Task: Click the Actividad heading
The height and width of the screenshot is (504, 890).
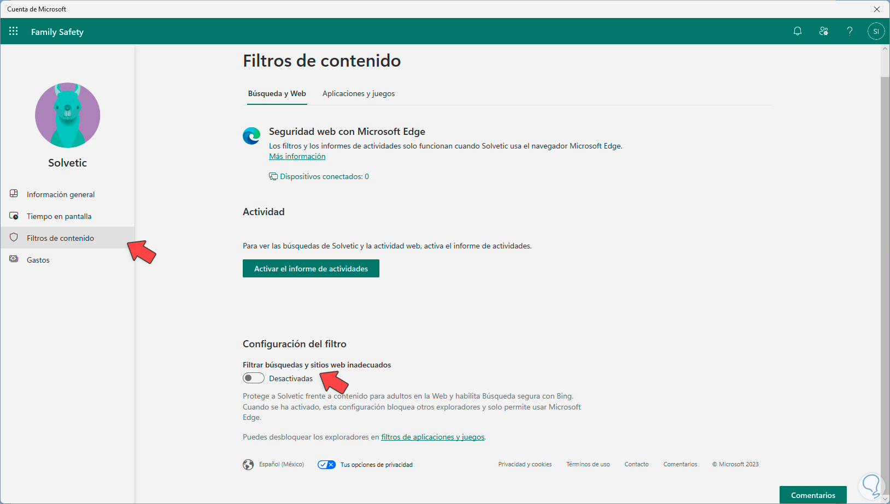Action: pyautogui.click(x=264, y=212)
